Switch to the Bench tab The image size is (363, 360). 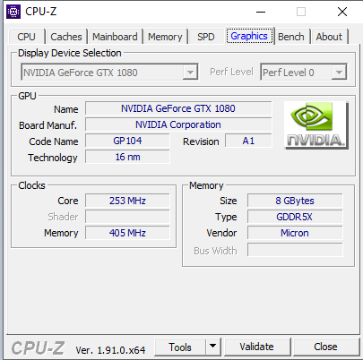tap(291, 37)
